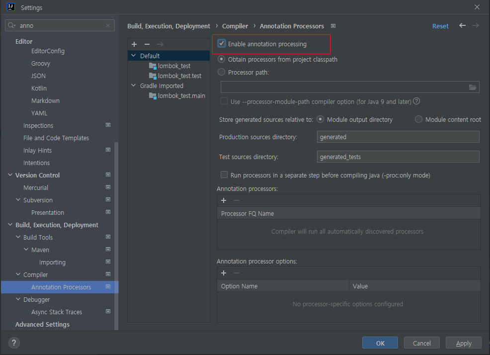Click plus under annotation processor options
The width and height of the screenshot is (490, 355).
pyautogui.click(x=223, y=273)
